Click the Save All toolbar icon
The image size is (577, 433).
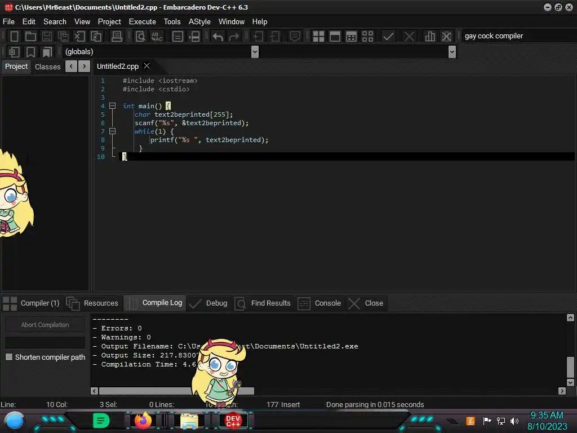(63, 37)
